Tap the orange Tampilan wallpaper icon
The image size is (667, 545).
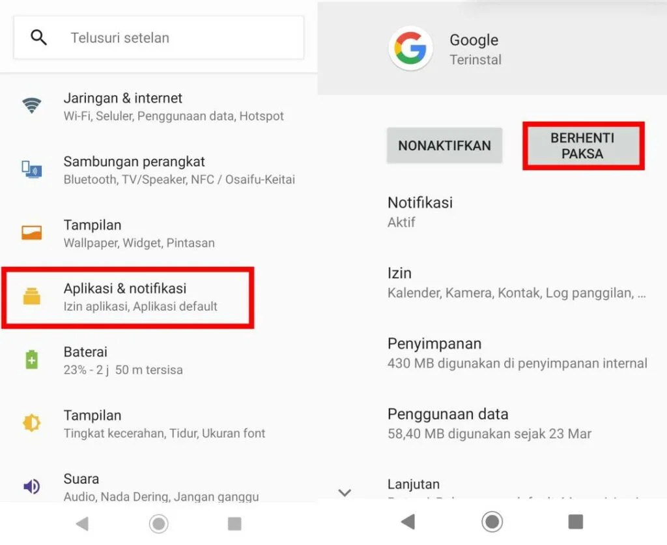pos(32,232)
